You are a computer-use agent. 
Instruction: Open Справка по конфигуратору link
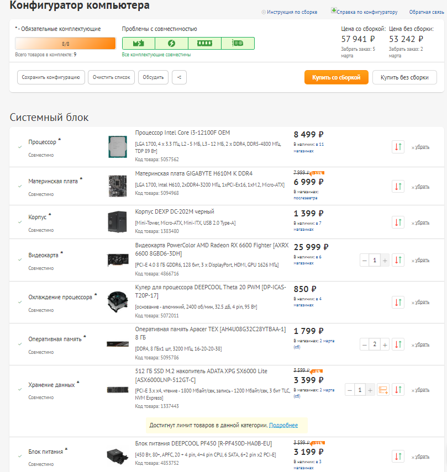pos(367,12)
